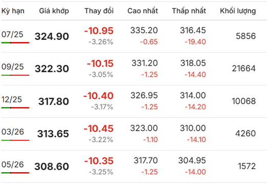Click the Thấp nhất column header
Viewport: 267px width, 185px height.
pos(189,11)
